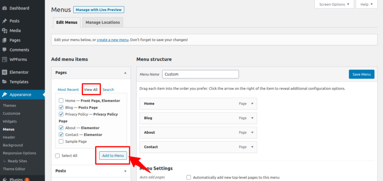This screenshot has width=383, height=181.
Task: Open Media via its sidebar icon
Action: [5, 31]
